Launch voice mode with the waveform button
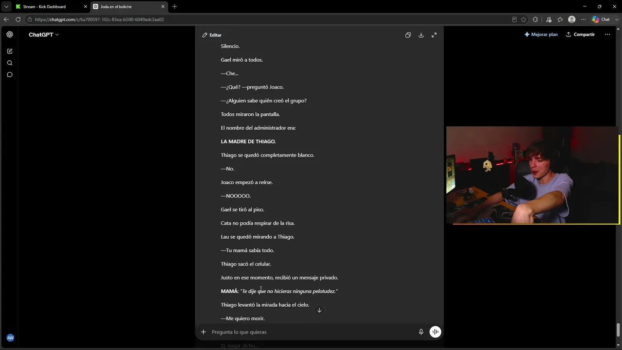The image size is (622, 350). [x=435, y=332]
